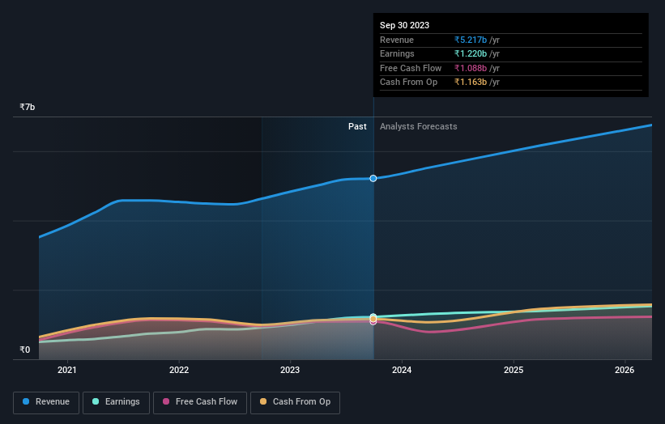Toggle the Free Cash Flow legend button

click(200, 402)
